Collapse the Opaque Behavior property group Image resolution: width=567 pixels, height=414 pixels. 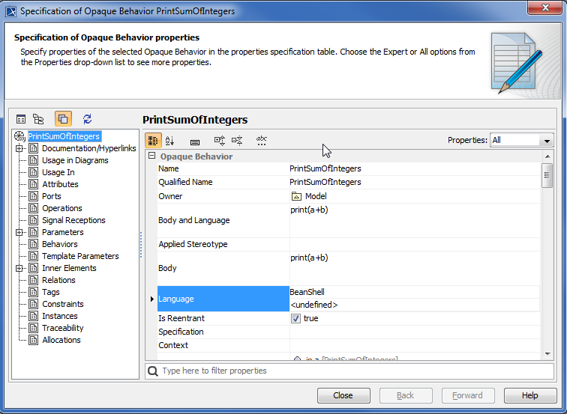point(152,156)
